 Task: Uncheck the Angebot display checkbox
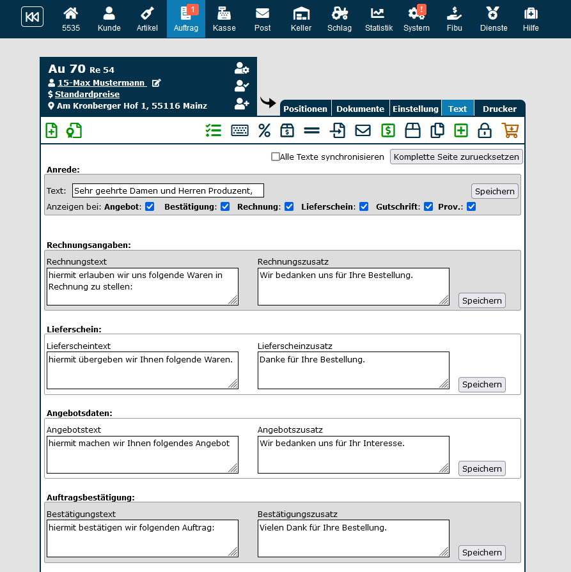pyautogui.click(x=150, y=206)
